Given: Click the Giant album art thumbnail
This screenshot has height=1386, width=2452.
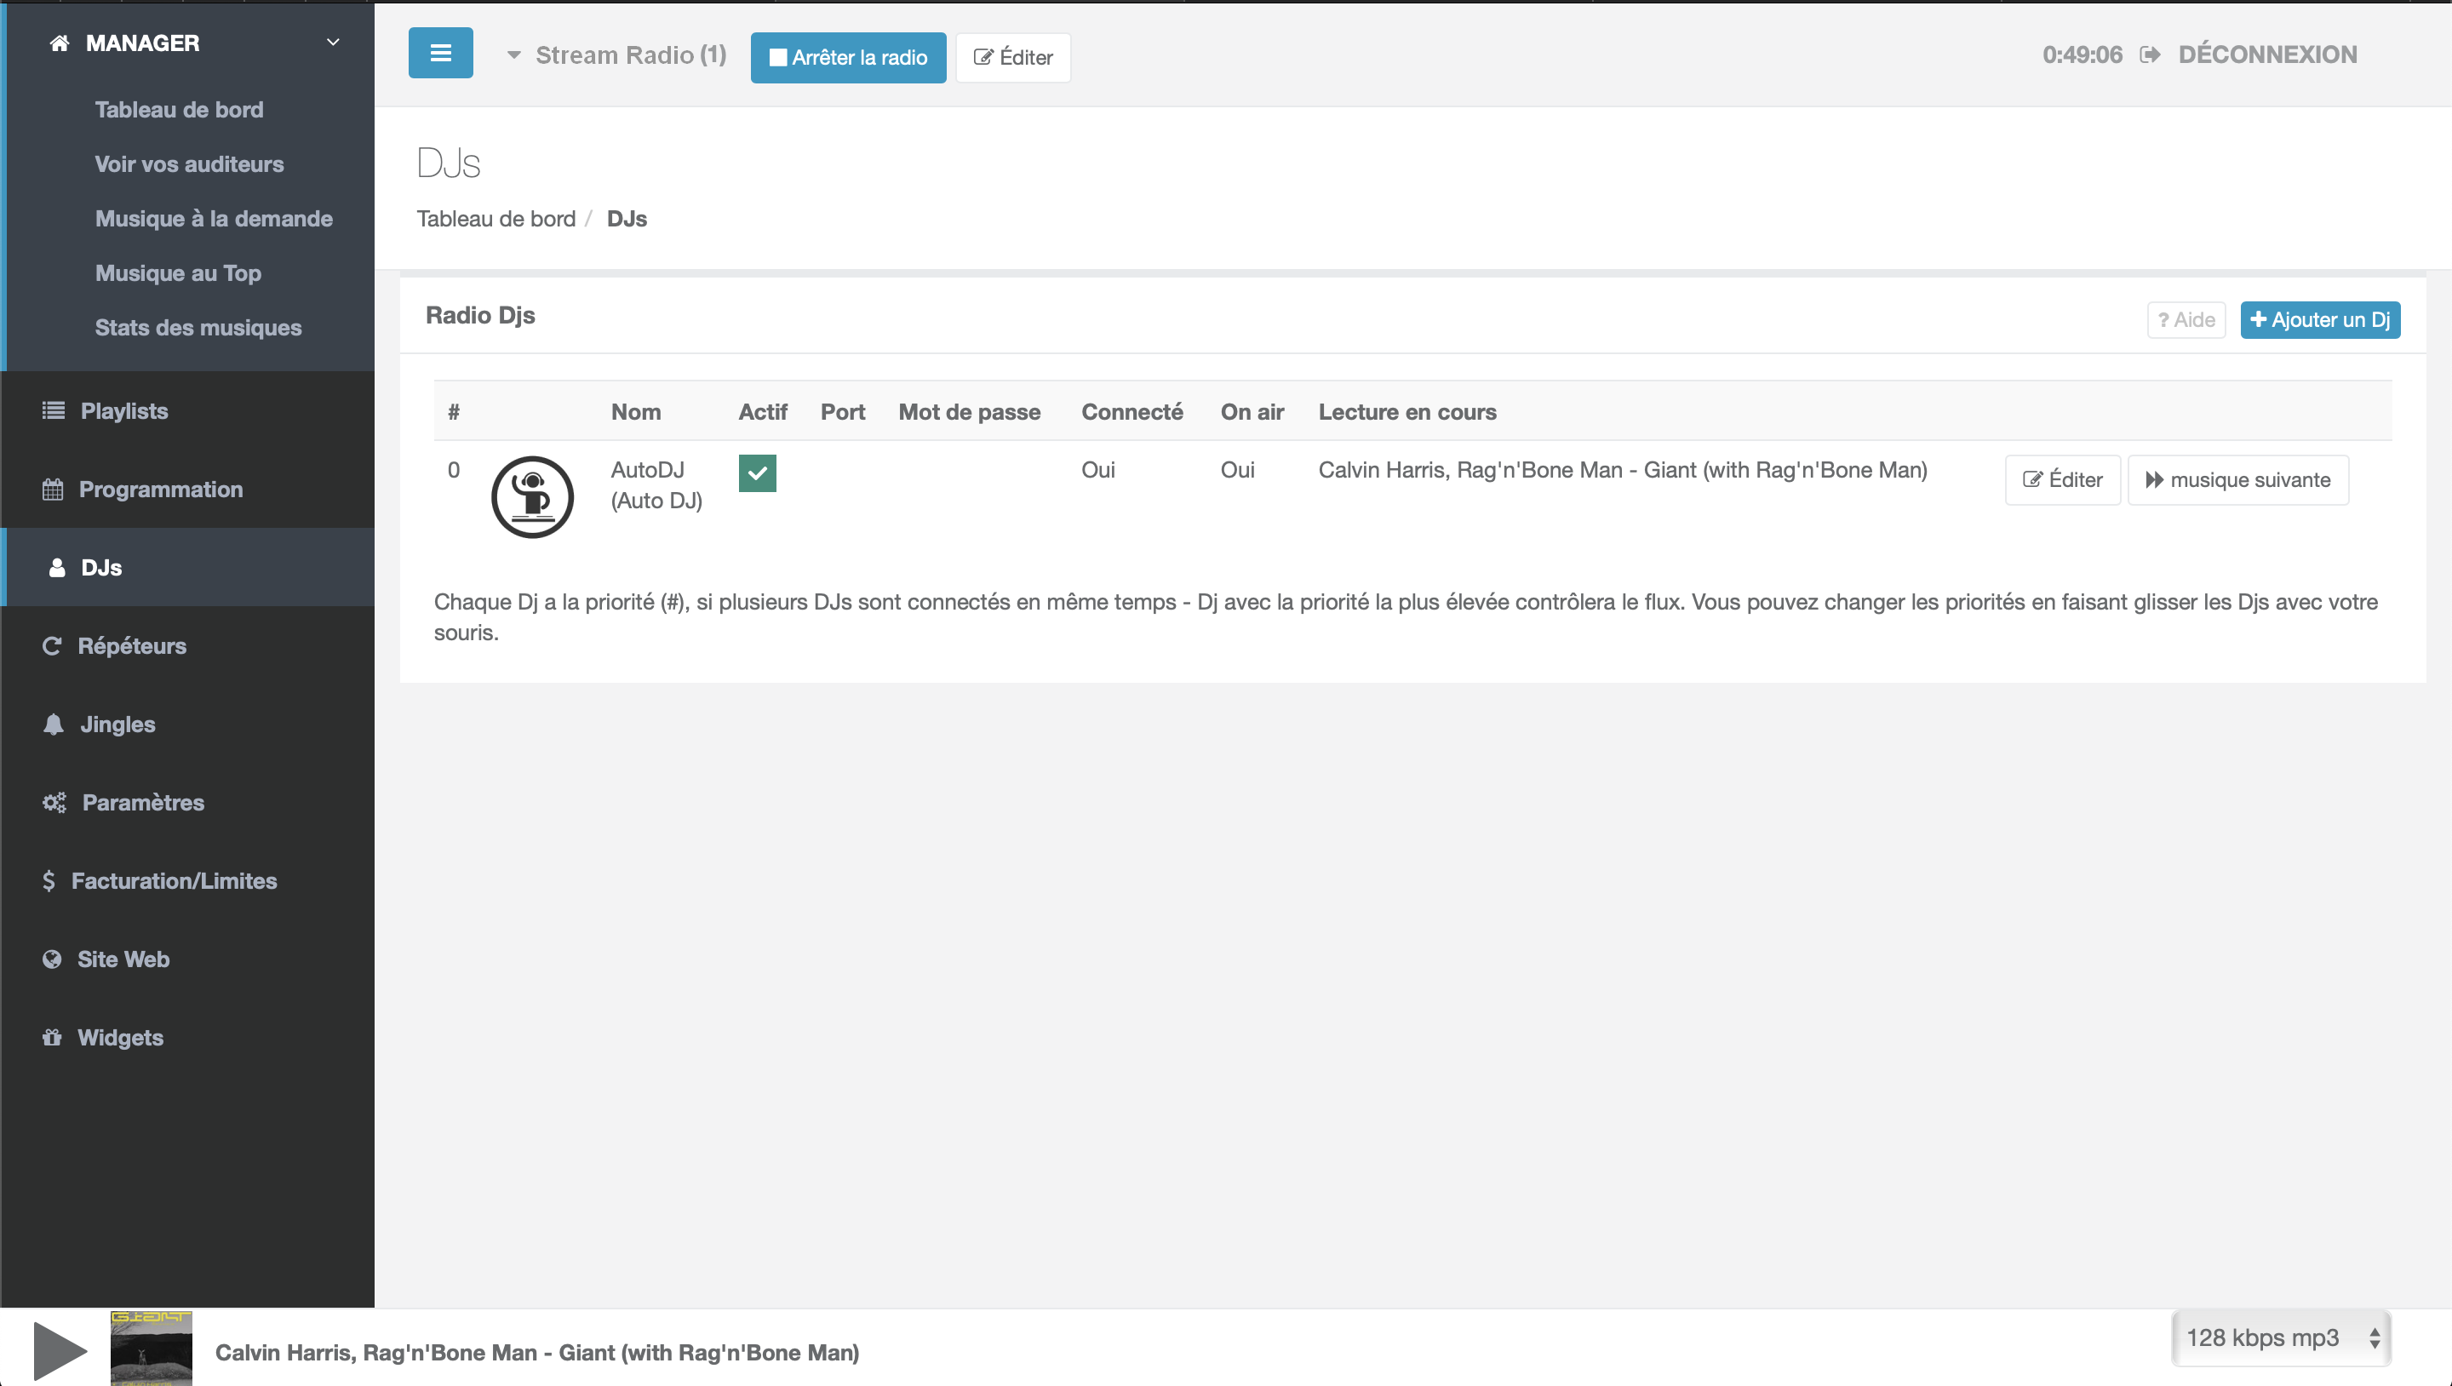Looking at the screenshot, I should [151, 1348].
